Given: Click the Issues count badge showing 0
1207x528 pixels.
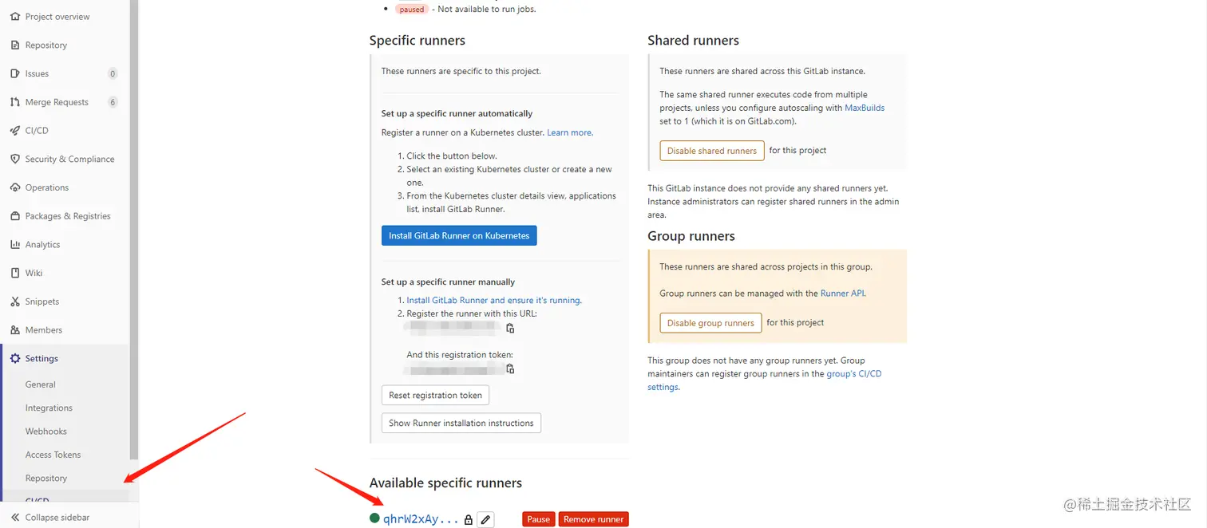Looking at the screenshot, I should (113, 73).
